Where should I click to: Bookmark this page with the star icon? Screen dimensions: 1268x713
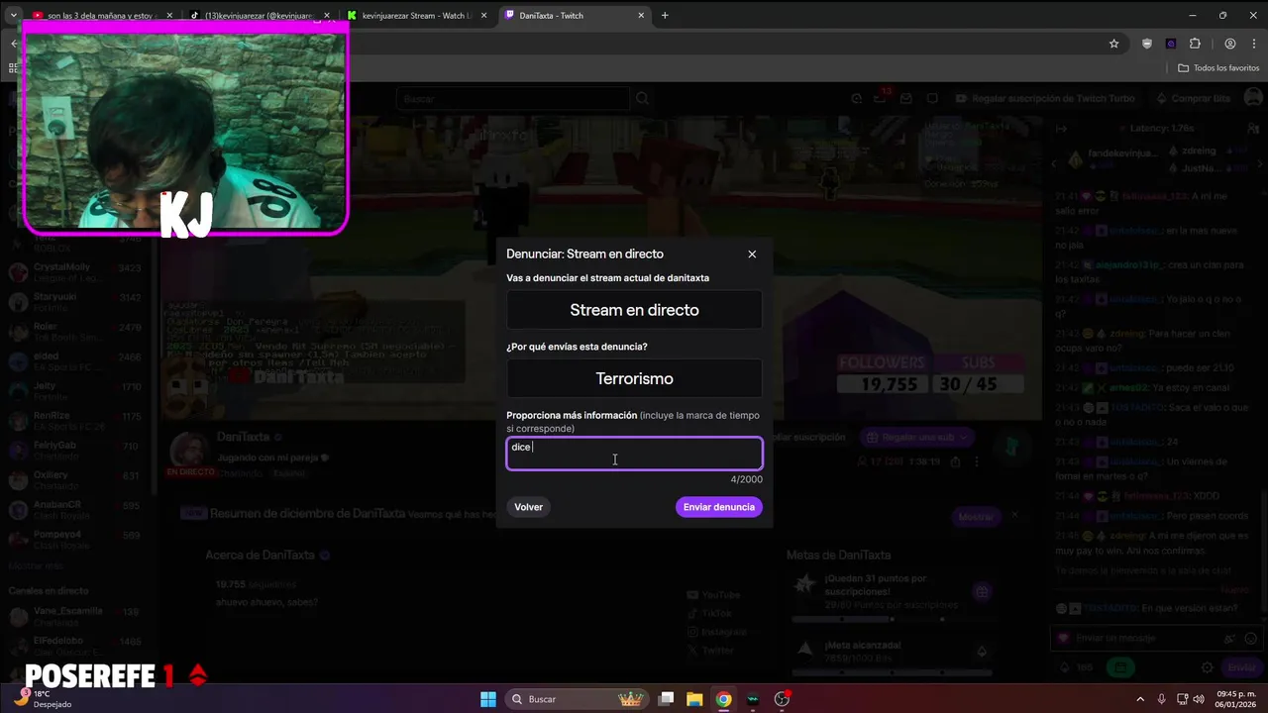(x=1113, y=44)
